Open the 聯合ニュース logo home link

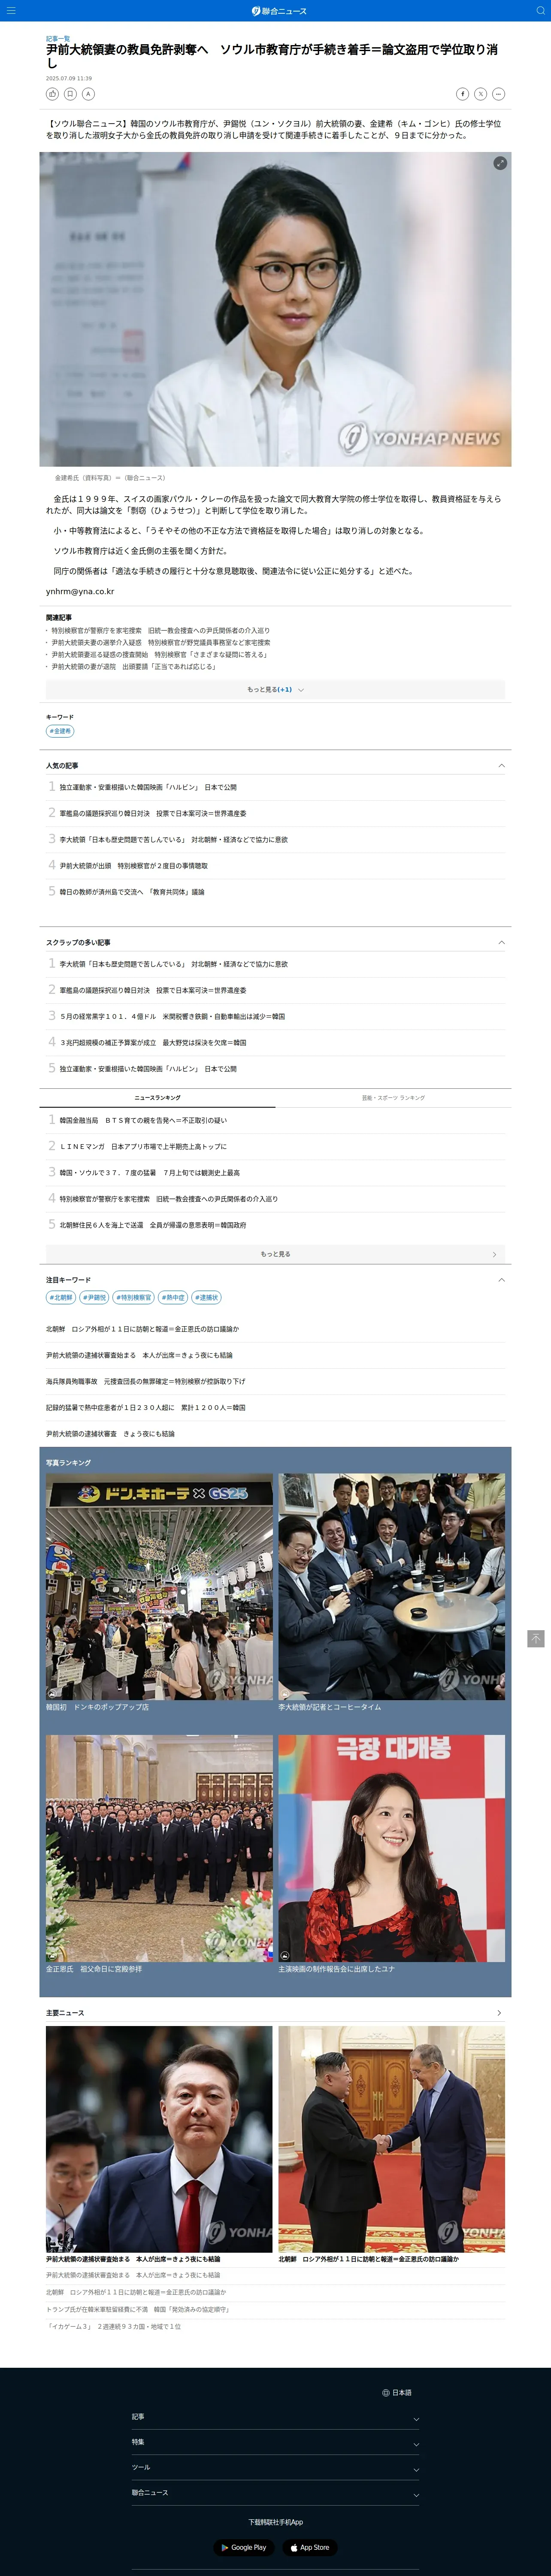tap(279, 11)
